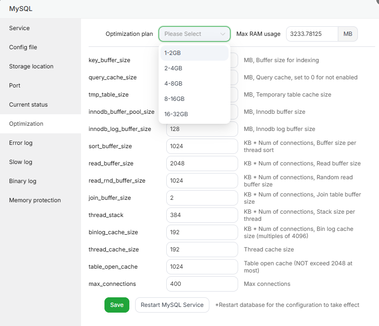Click the MB unit label

(x=347, y=34)
